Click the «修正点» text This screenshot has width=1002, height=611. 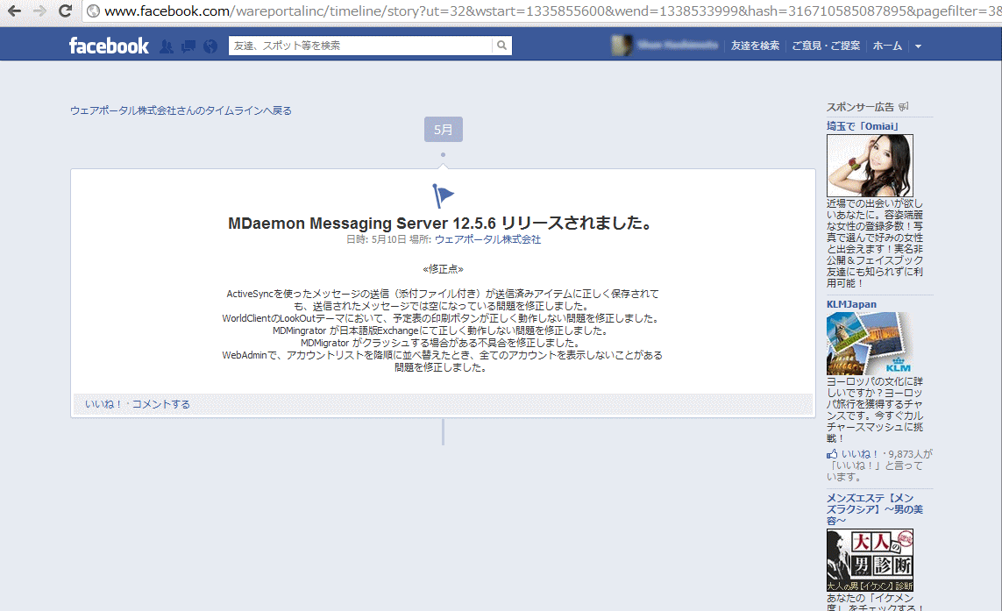pos(443,269)
